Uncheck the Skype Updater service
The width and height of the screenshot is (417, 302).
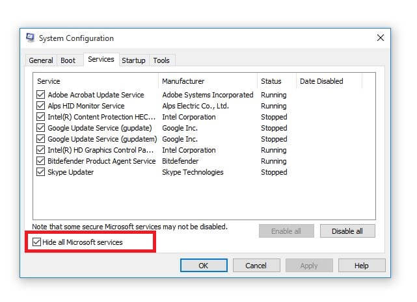41,172
